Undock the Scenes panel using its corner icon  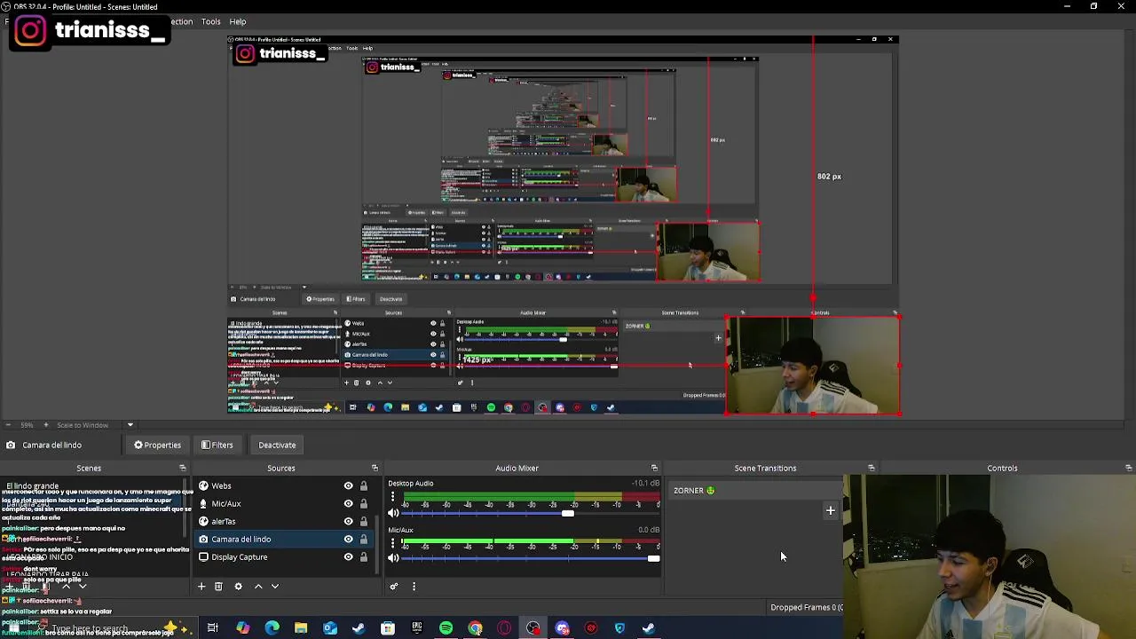pyautogui.click(x=183, y=468)
